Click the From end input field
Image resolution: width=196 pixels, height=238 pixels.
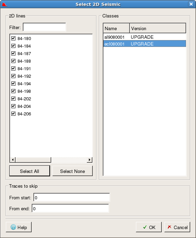pos(70,209)
